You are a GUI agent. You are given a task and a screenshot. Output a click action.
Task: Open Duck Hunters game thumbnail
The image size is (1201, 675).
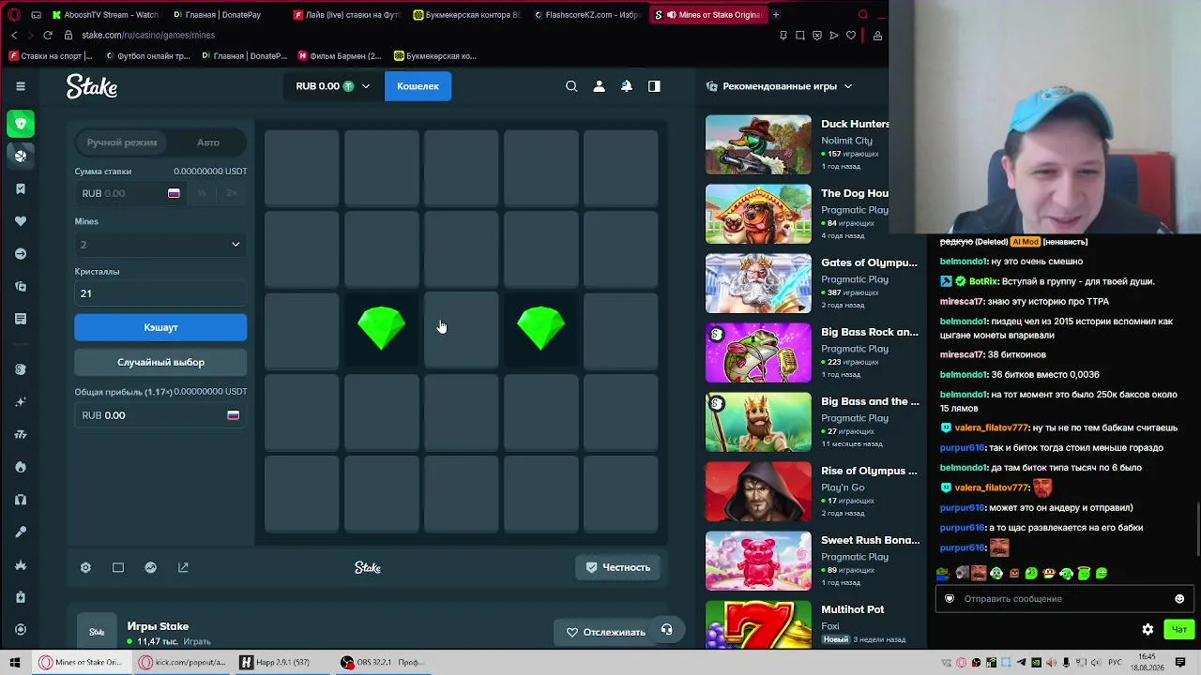coord(758,144)
